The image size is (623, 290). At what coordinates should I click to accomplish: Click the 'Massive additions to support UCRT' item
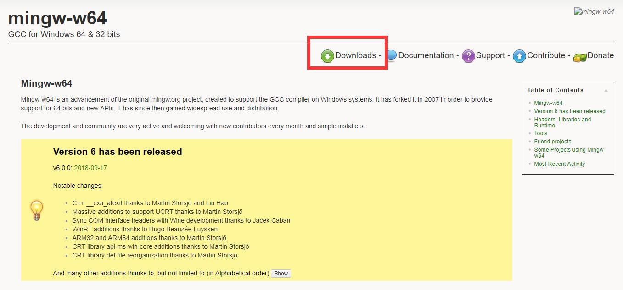point(157,212)
